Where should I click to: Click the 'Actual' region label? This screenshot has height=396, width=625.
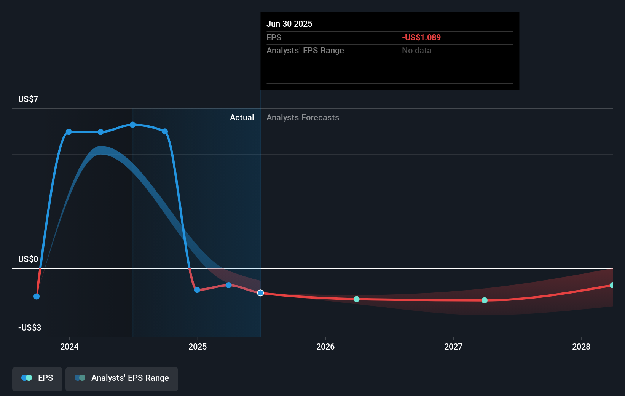242,117
